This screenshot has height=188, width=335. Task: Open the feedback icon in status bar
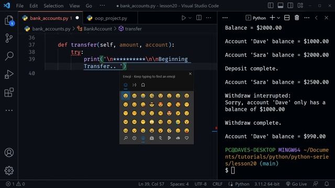pyautogui.click(x=315, y=184)
